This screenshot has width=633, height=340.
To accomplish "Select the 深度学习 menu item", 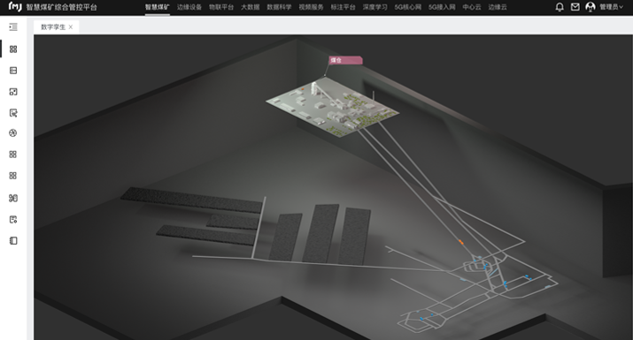I will (374, 7).
